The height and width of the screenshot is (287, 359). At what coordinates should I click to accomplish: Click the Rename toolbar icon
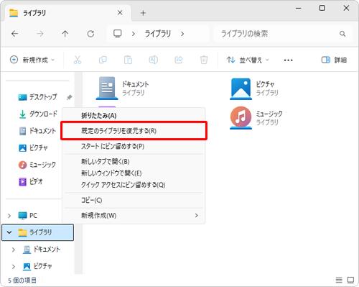coord(154,60)
